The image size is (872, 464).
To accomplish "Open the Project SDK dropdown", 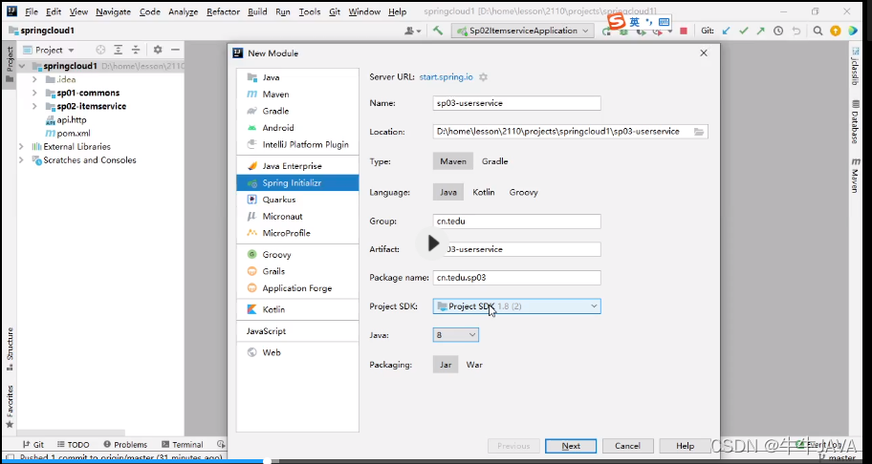I will [516, 306].
